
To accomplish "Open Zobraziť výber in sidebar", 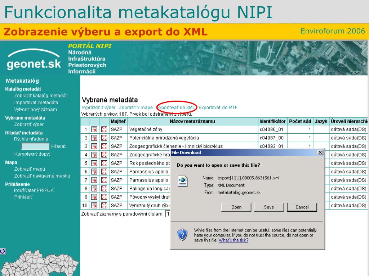I will (29, 124).
